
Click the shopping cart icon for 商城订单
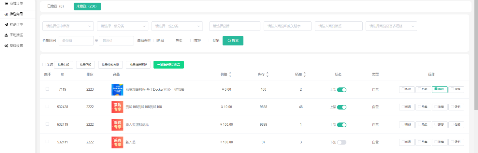6,4
